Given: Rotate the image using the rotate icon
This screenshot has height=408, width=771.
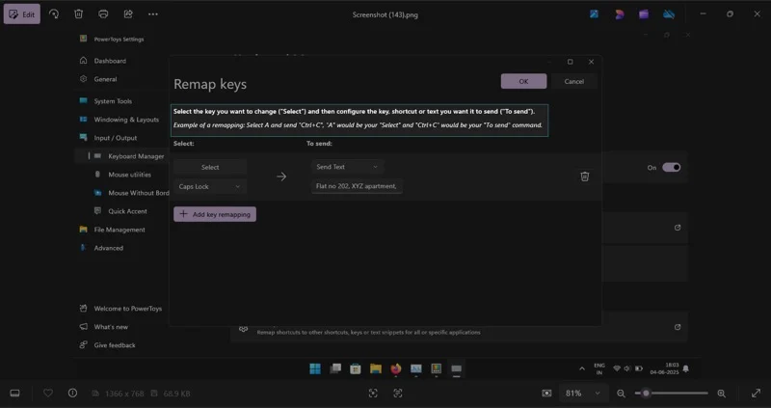Looking at the screenshot, I should point(54,14).
